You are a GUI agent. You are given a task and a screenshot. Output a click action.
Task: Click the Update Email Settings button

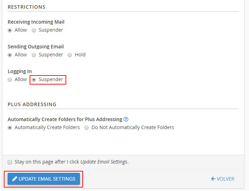point(44,179)
